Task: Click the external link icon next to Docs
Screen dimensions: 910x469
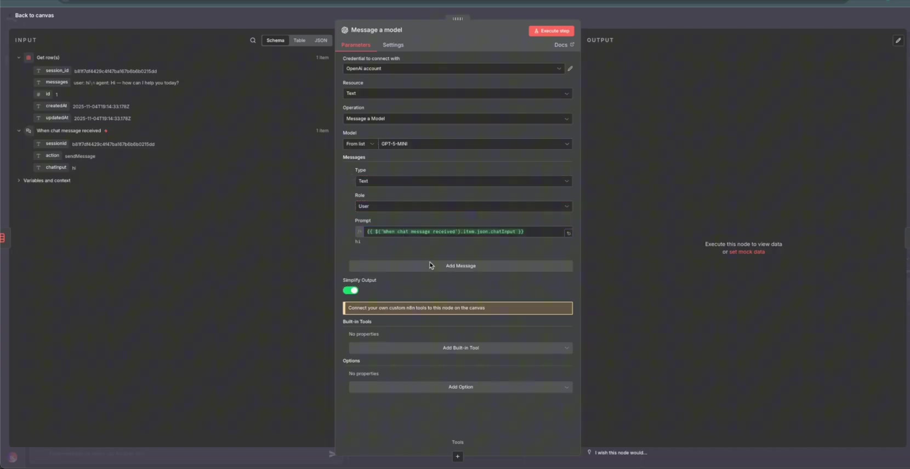Action: pos(572,44)
